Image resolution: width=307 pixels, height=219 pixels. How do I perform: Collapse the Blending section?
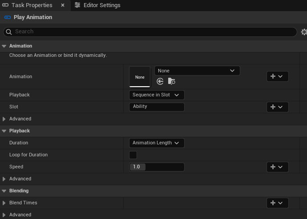point(4,191)
